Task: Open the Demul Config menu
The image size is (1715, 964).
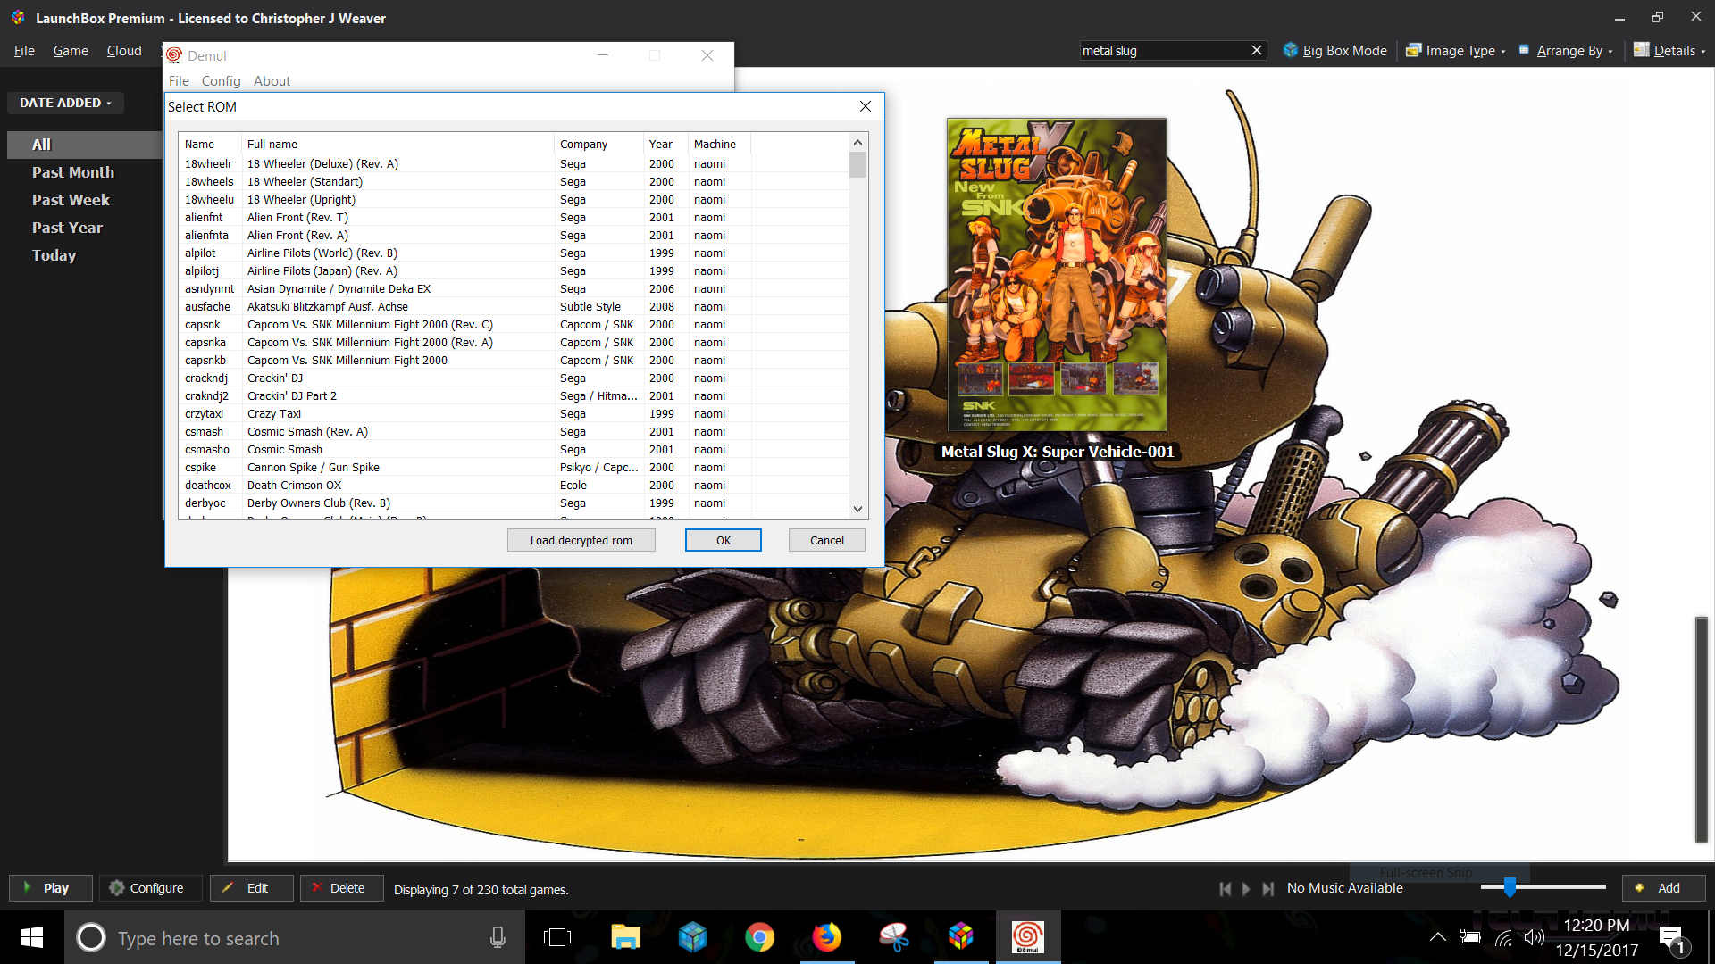Action: (x=221, y=81)
